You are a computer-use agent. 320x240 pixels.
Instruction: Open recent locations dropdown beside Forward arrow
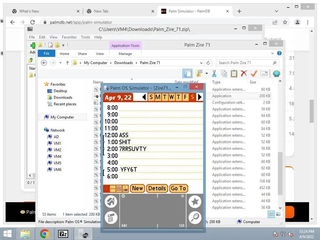point(60,63)
